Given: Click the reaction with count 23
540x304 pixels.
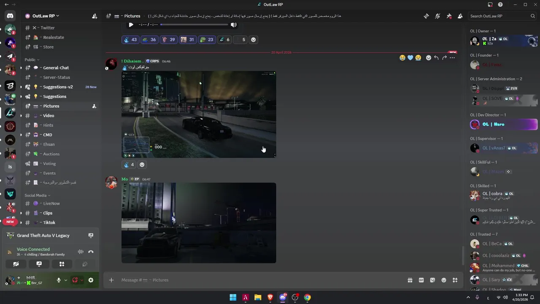Looking at the screenshot, I should click(206, 40).
